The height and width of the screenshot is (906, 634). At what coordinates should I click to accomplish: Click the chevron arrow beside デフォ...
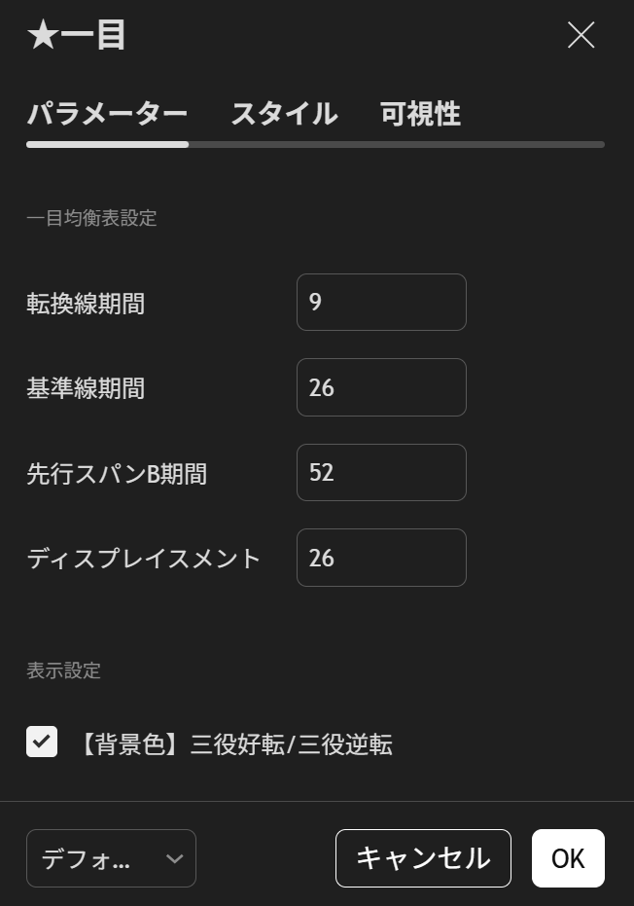[x=175, y=858]
